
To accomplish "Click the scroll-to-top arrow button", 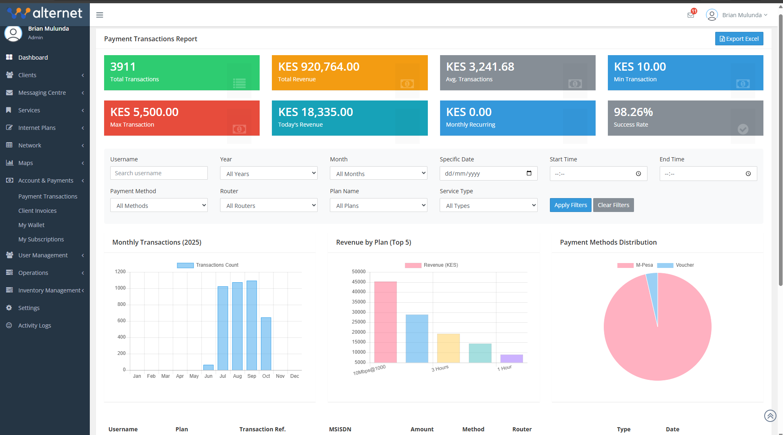I will click(770, 415).
